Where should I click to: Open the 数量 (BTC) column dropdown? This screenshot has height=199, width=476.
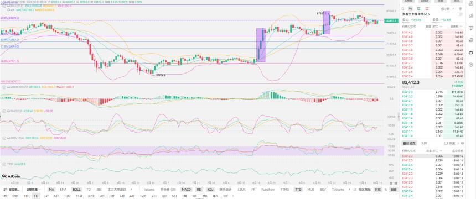433,27
